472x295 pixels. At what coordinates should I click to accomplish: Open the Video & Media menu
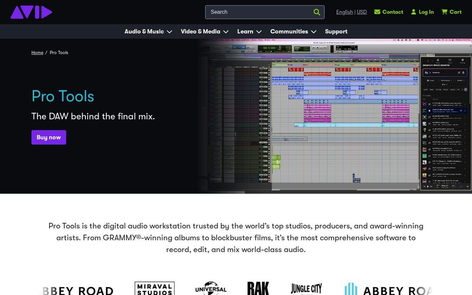click(204, 32)
